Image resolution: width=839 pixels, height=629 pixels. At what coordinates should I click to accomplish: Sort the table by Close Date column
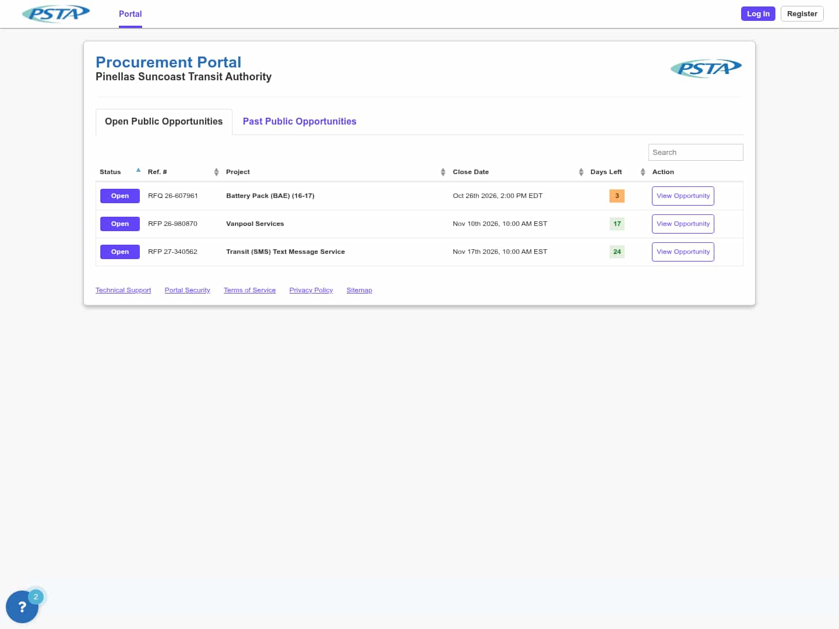point(581,172)
